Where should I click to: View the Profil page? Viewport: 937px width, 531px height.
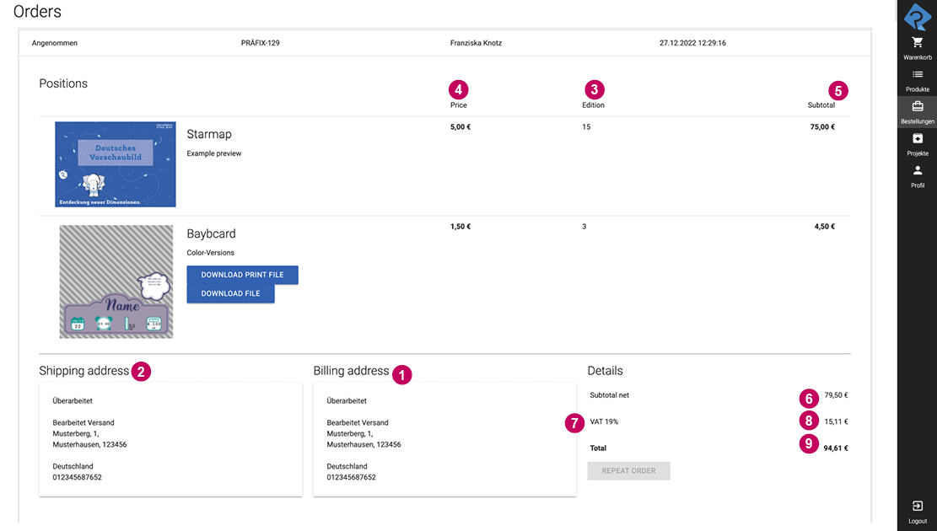point(917,174)
